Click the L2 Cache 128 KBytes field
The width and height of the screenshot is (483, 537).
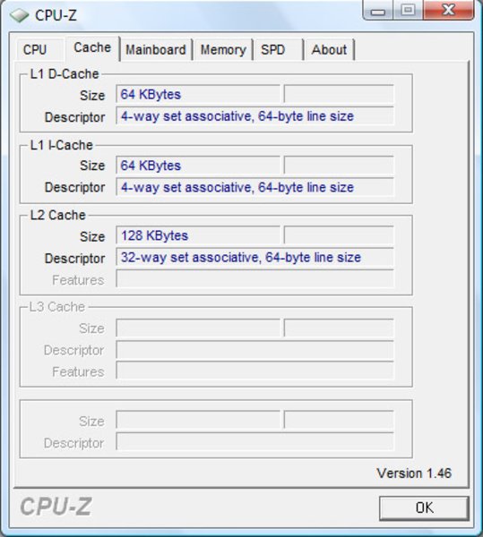click(x=198, y=235)
